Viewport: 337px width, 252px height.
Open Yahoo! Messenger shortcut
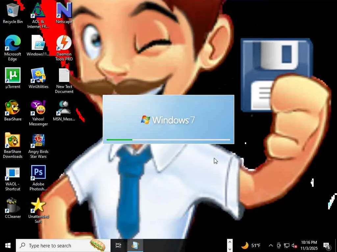click(38, 113)
